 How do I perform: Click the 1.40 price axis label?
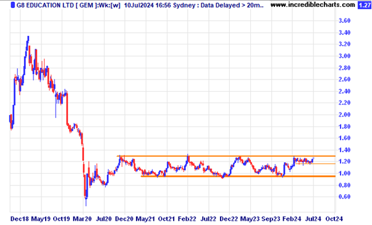coord(344,150)
